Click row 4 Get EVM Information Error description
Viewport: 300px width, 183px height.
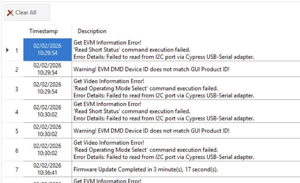point(186,111)
